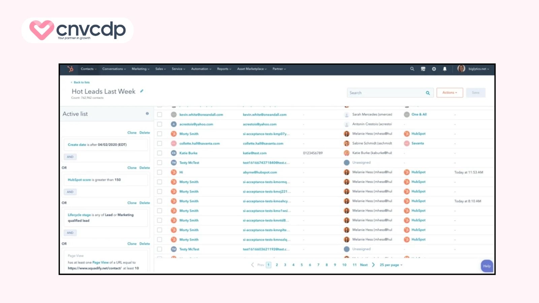This screenshot has height=303, width=539.
Task: Delete the HubSpot score filter group
Action: [145, 168]
